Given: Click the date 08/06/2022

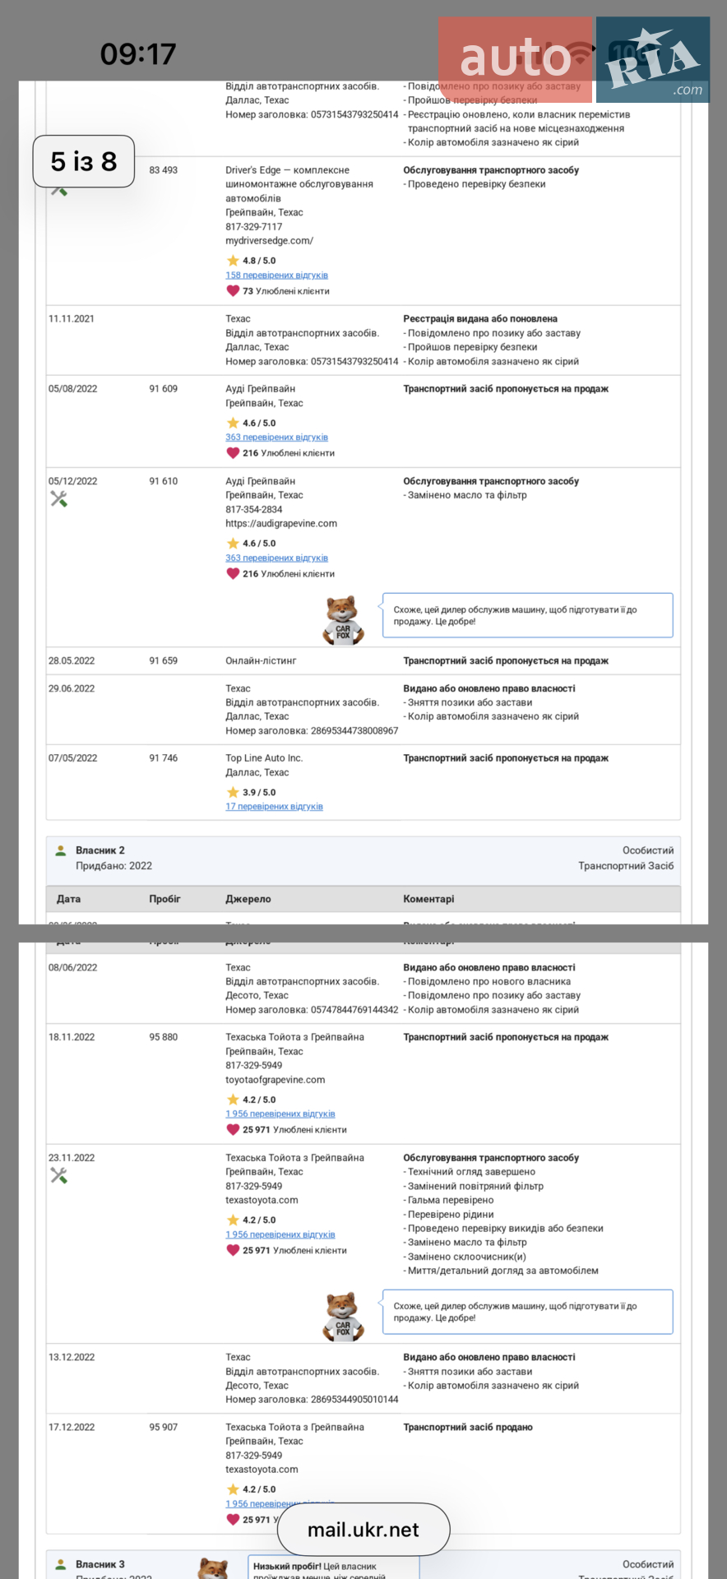Looking at the screenshot, I should 72,967.
